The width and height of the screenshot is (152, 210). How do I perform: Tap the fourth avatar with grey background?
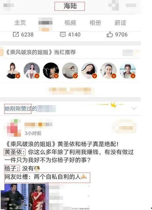[x=70, y=71]
